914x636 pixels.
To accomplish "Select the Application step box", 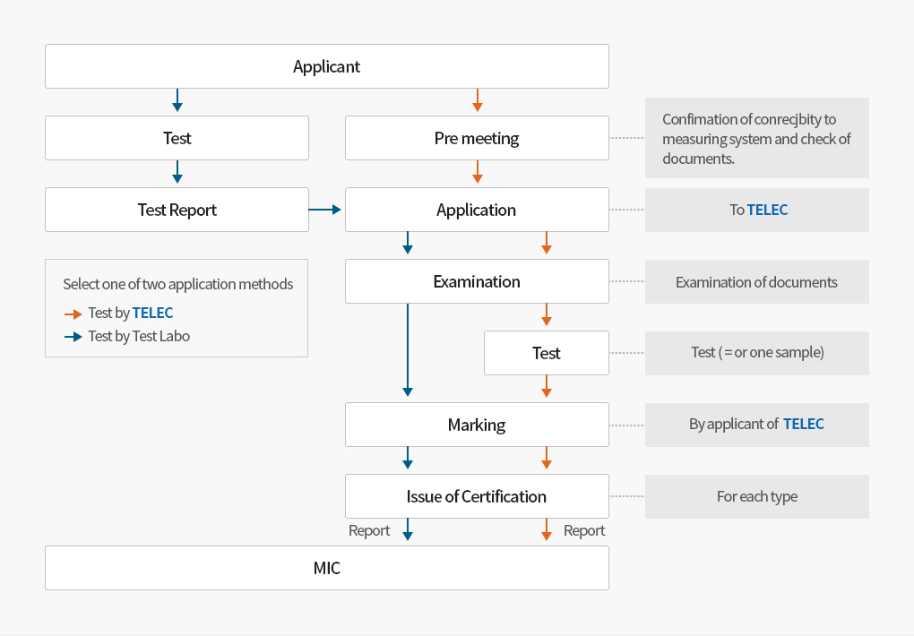I will pos(477,210).
